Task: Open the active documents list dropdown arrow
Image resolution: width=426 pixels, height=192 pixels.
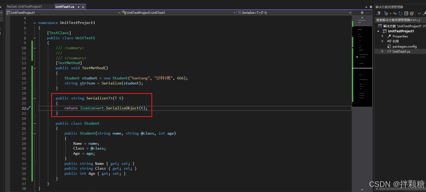Action: coord(366,7)
